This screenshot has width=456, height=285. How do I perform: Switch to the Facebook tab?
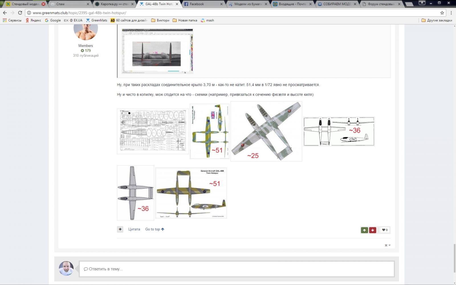[202, 4]
